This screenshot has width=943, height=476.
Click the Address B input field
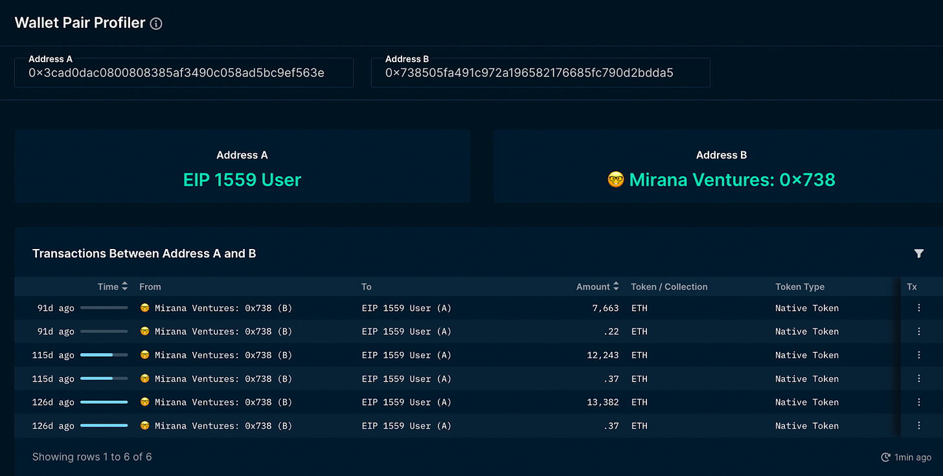(540, 73)
